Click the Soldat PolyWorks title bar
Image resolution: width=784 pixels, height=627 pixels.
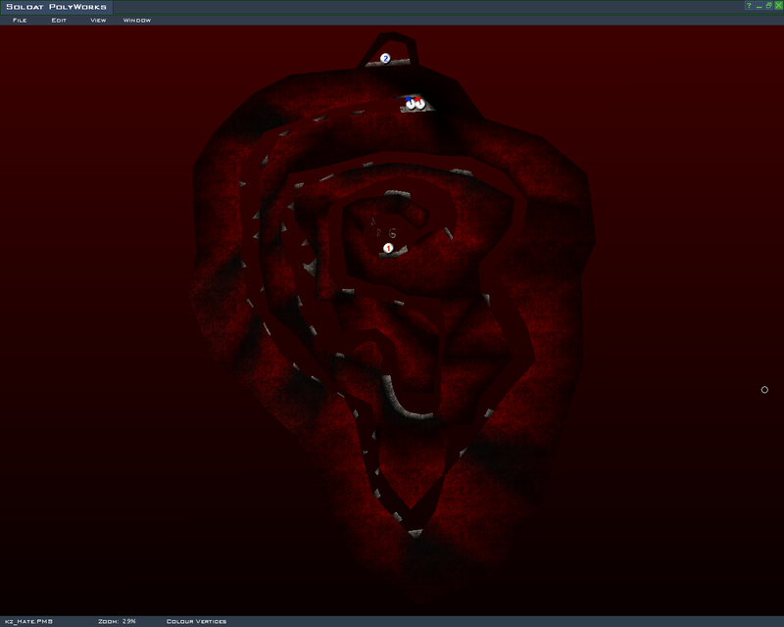coord(56,6)
